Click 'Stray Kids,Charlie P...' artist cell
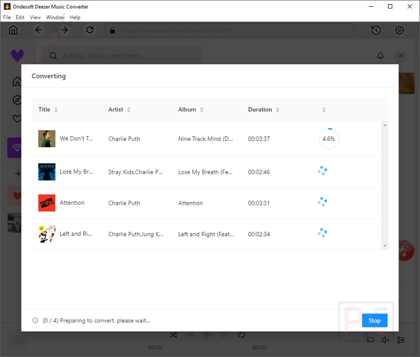 pyautogui.click(x=135, y=172)
